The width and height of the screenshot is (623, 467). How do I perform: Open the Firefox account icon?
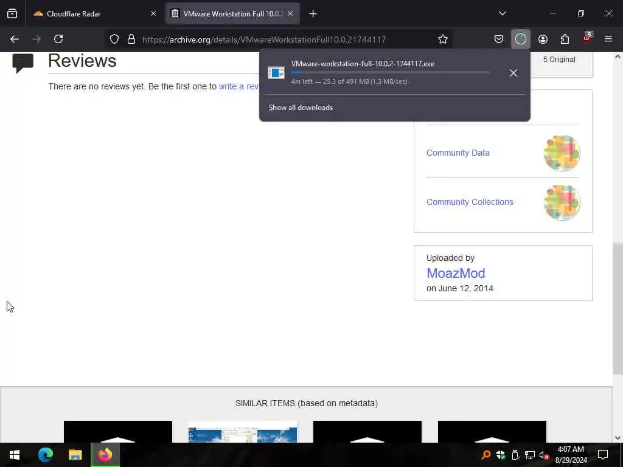(543, 39)
